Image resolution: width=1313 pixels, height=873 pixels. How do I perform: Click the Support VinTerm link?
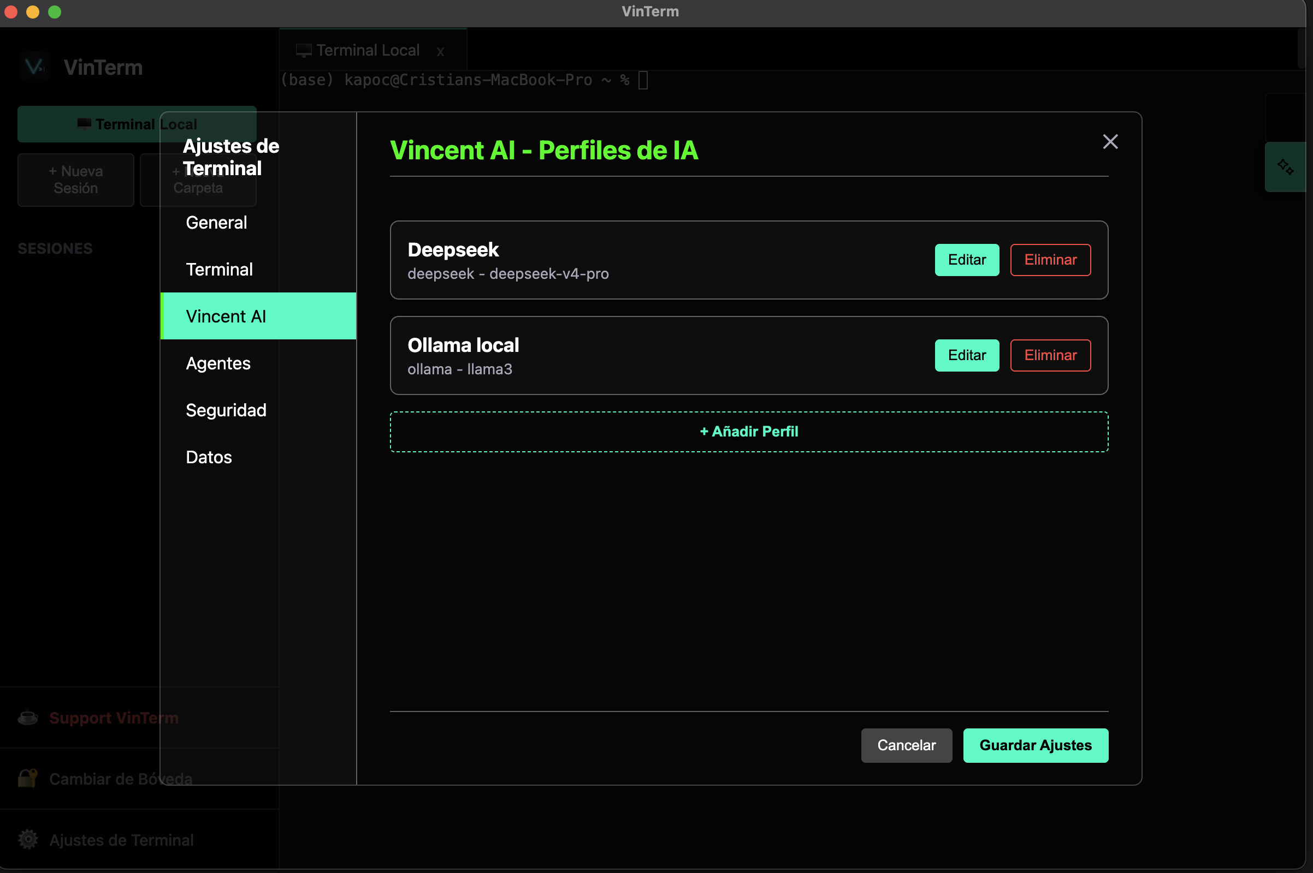coord(114,717)
